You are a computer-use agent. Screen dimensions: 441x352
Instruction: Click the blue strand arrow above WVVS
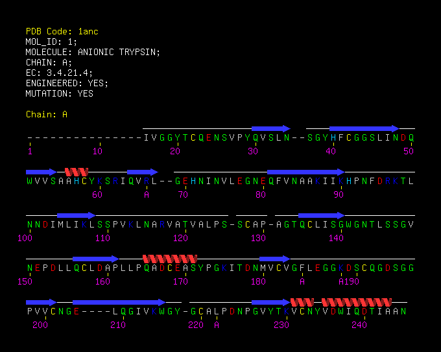pyautogui.click(x=42, y=172)
